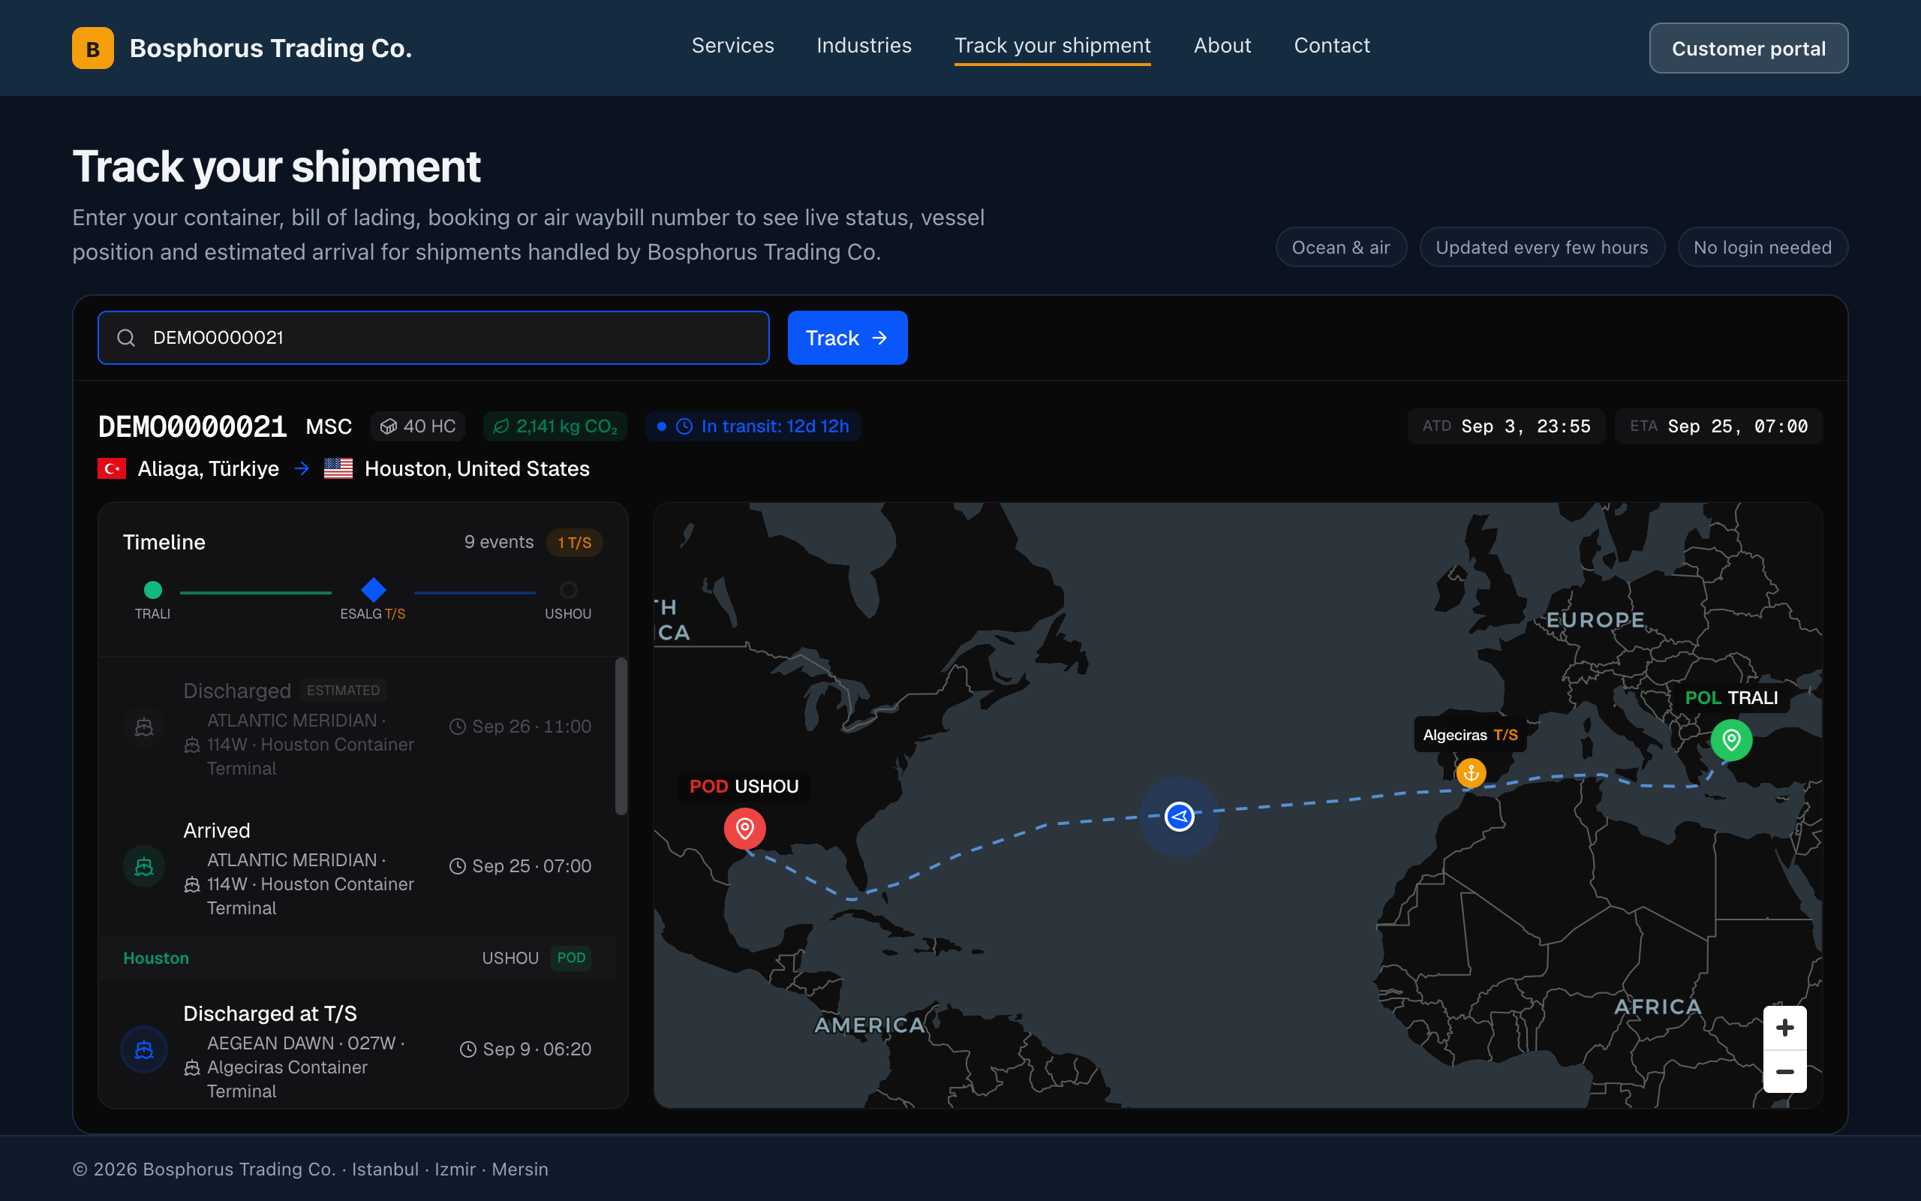Focus the tracking number input field
This screenshot has width=1921, height=1201.
click(434, 338)
